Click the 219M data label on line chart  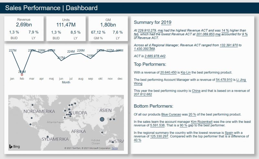point(91,56)
